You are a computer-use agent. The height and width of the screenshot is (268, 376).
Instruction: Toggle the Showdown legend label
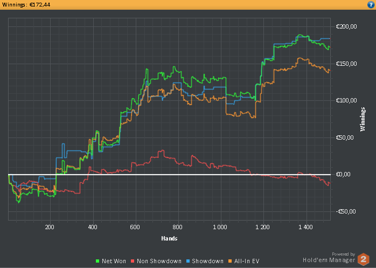point(207,262)
